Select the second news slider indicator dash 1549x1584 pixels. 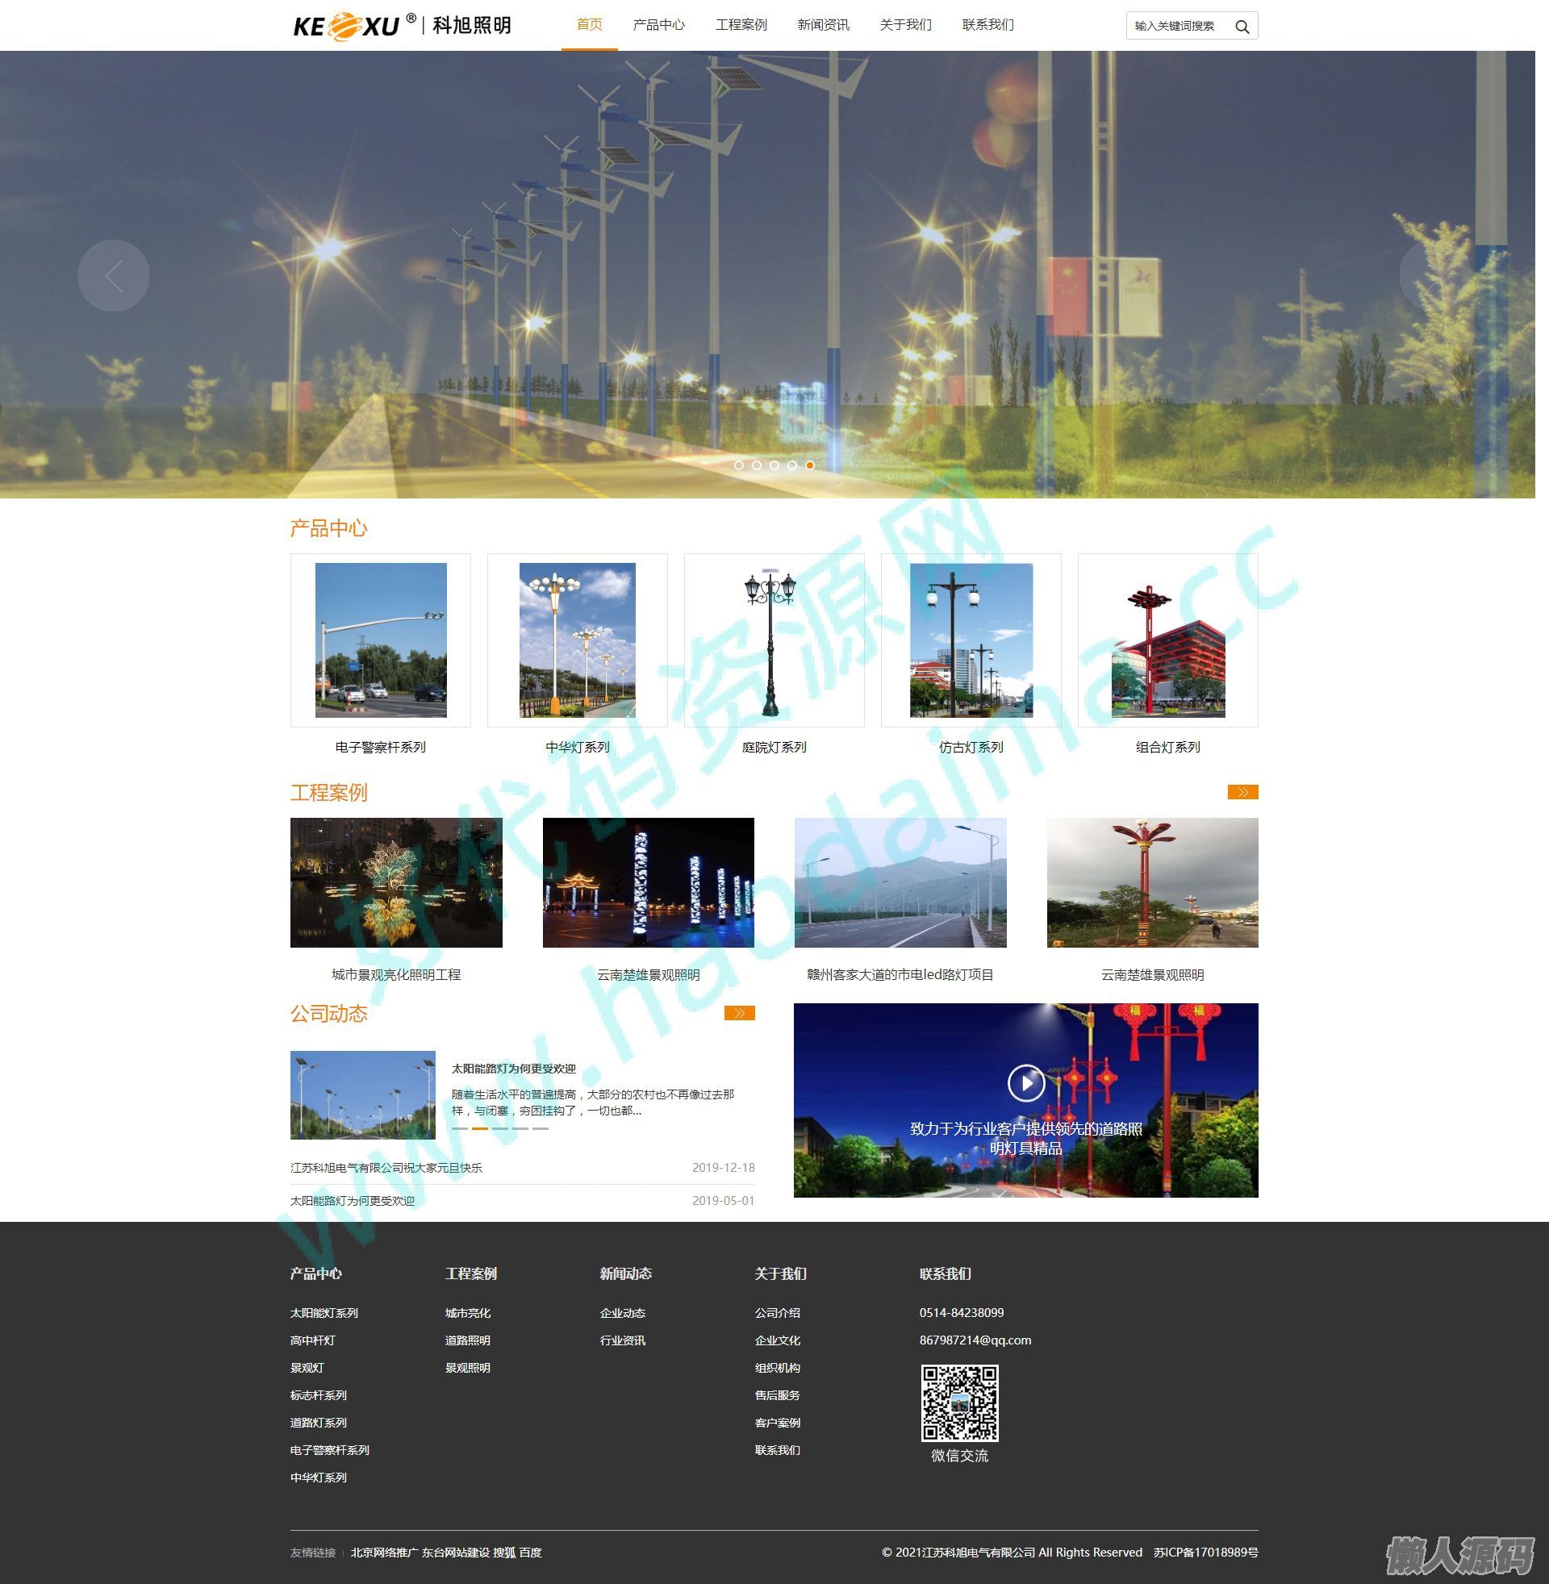point(480,1128)
